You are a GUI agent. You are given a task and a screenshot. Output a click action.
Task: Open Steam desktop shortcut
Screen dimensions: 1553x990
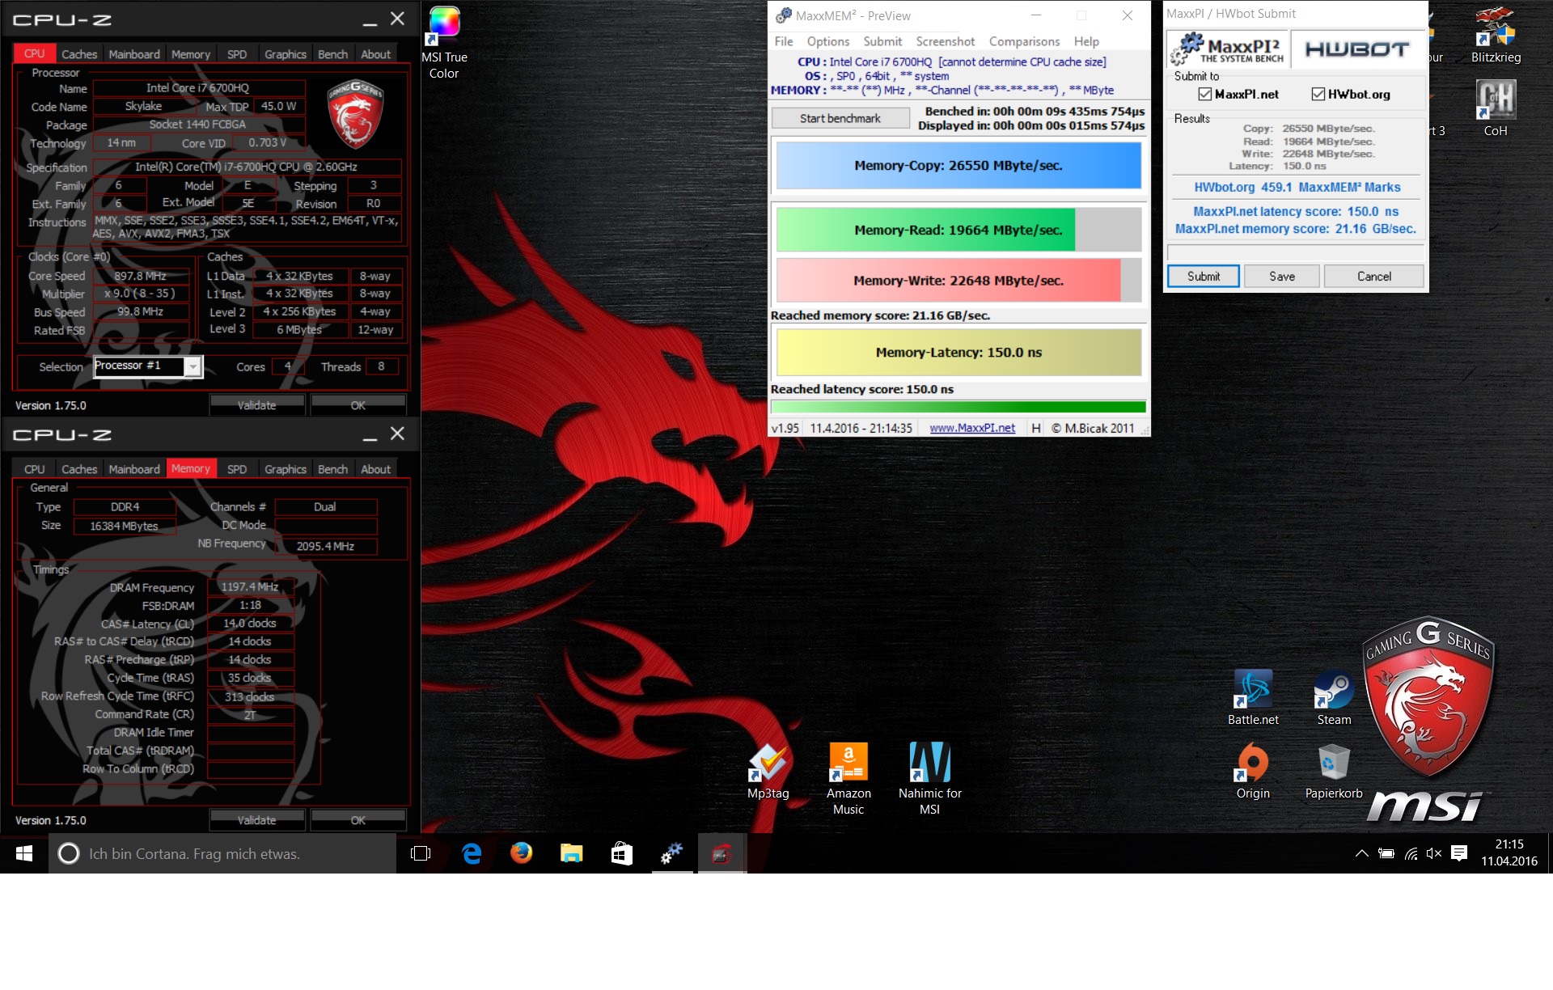[x=1334, y=697]
